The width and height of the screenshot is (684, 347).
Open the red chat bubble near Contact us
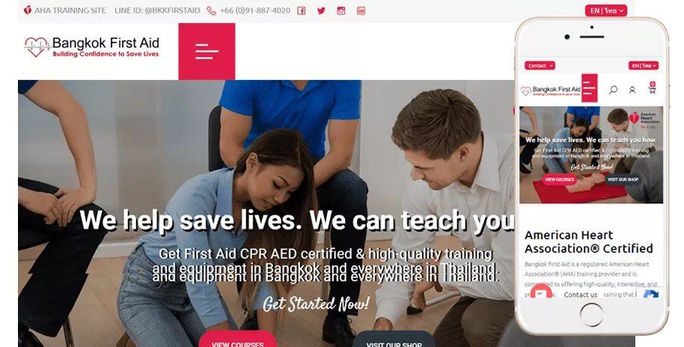pos(541,294)
